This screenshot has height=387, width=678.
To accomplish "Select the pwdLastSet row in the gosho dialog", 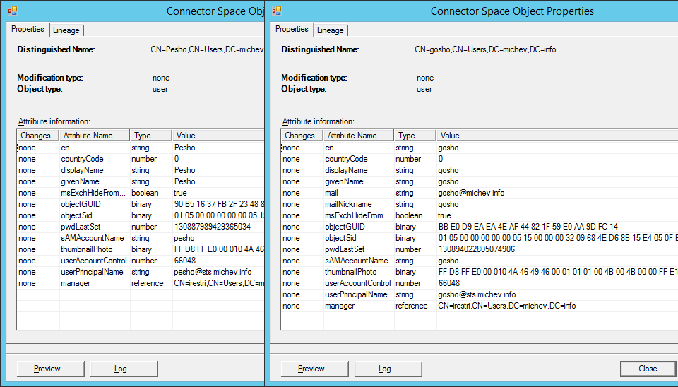I will click(345, 249).
